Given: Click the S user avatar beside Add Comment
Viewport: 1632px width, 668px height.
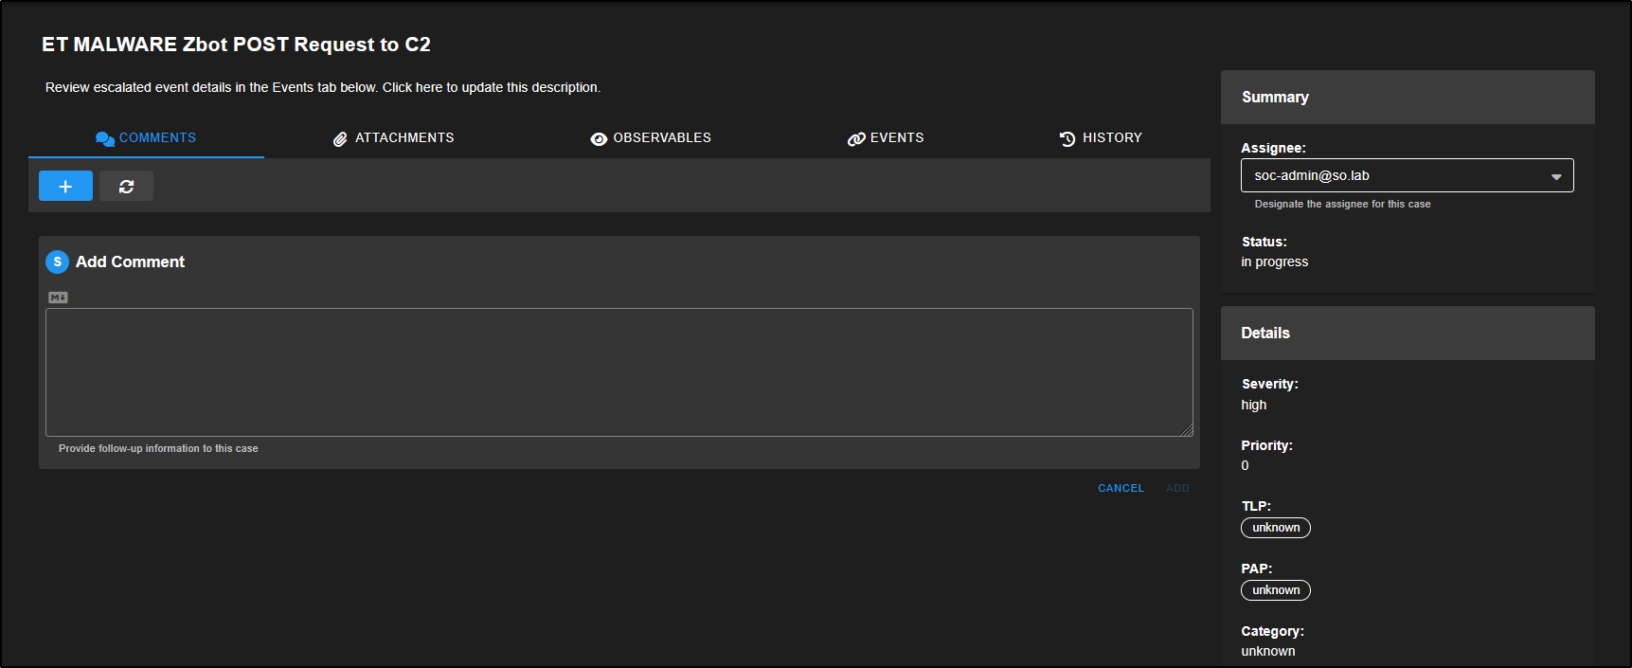Looking at the screenshot, I should pyautogui.click(x=57, y=262).
